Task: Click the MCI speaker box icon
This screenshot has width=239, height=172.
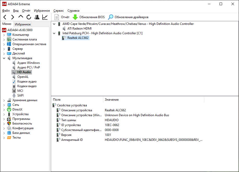Action: 14,91
